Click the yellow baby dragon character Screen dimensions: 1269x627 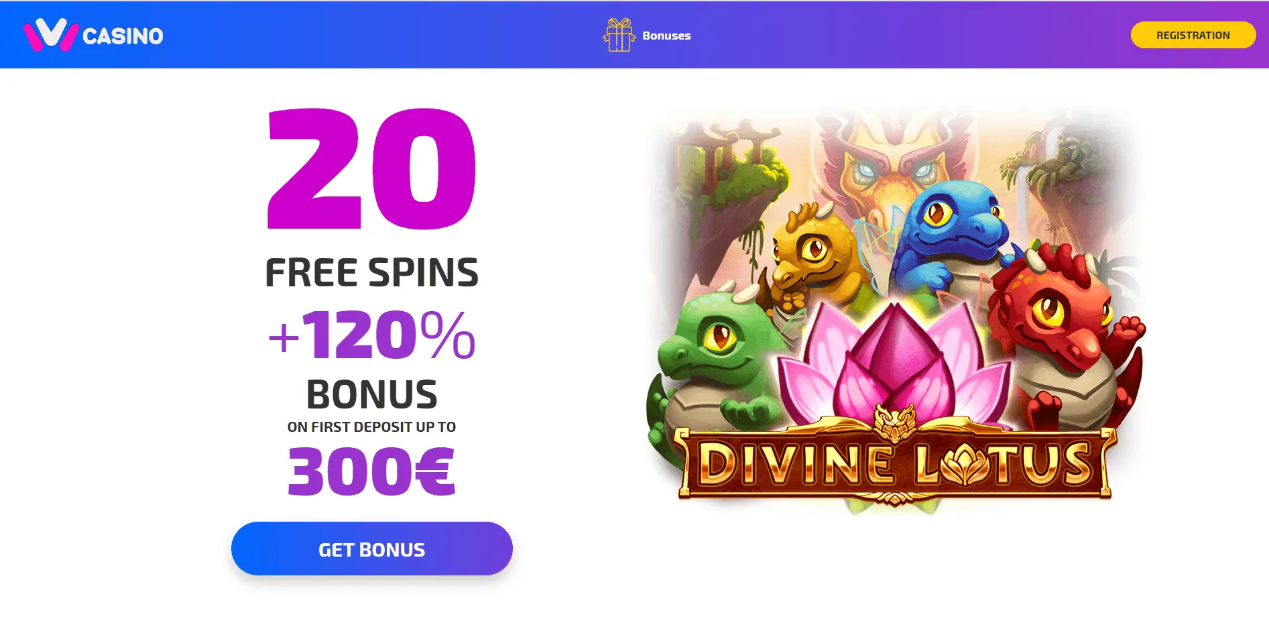click(x=811, y=258)
